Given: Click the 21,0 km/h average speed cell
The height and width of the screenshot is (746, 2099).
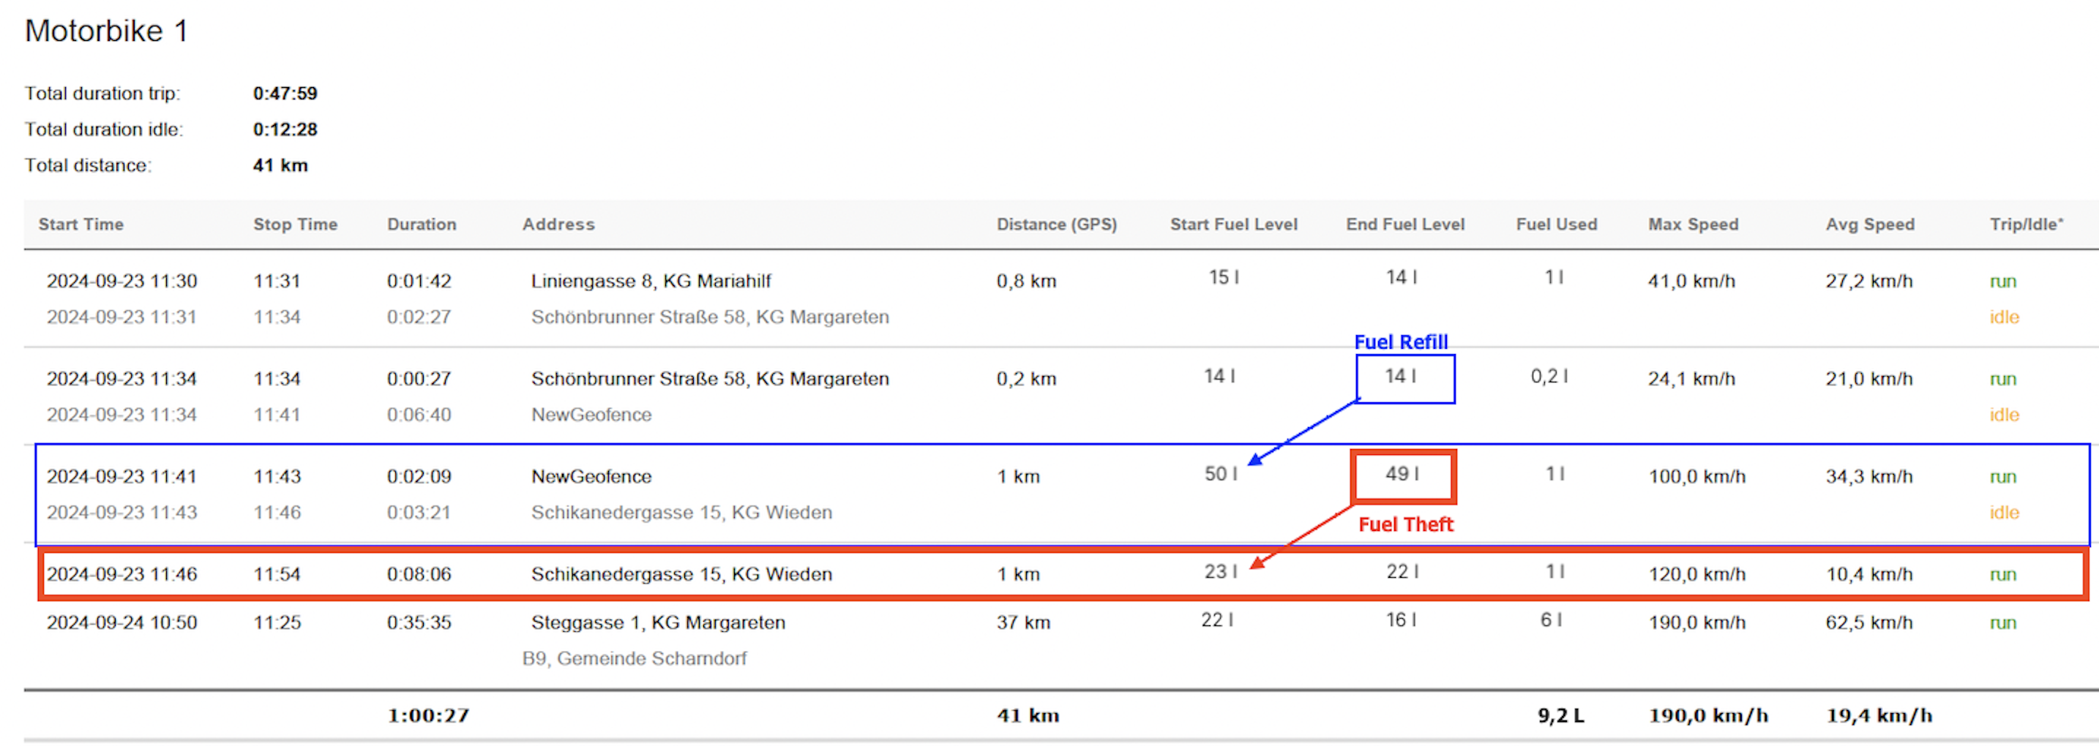Looking at the screenshot, I should coord(1869,379).
